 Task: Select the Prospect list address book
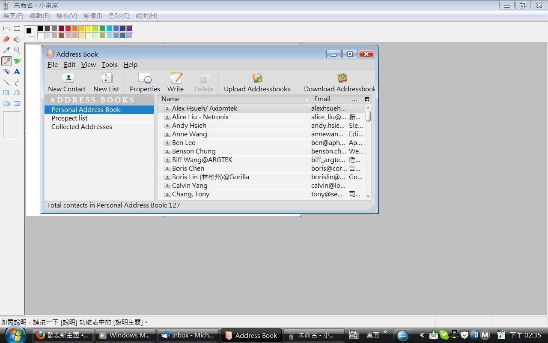[x=69, y=118]
